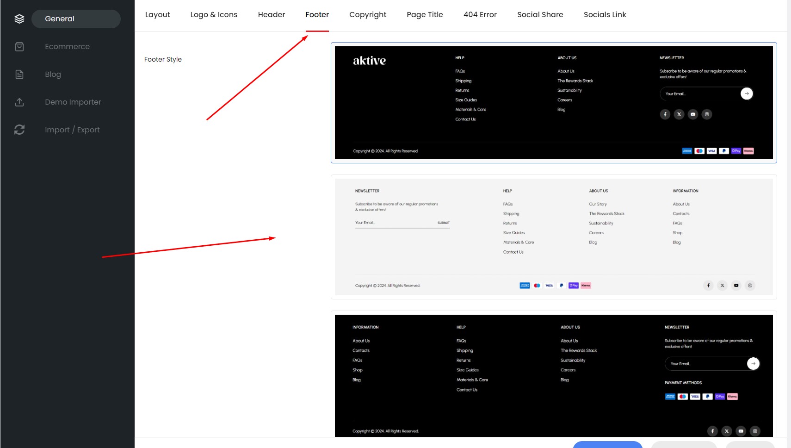Click the Demo Importer upload icon
Viewport: 791px width, 448px height.
point(19,102)
